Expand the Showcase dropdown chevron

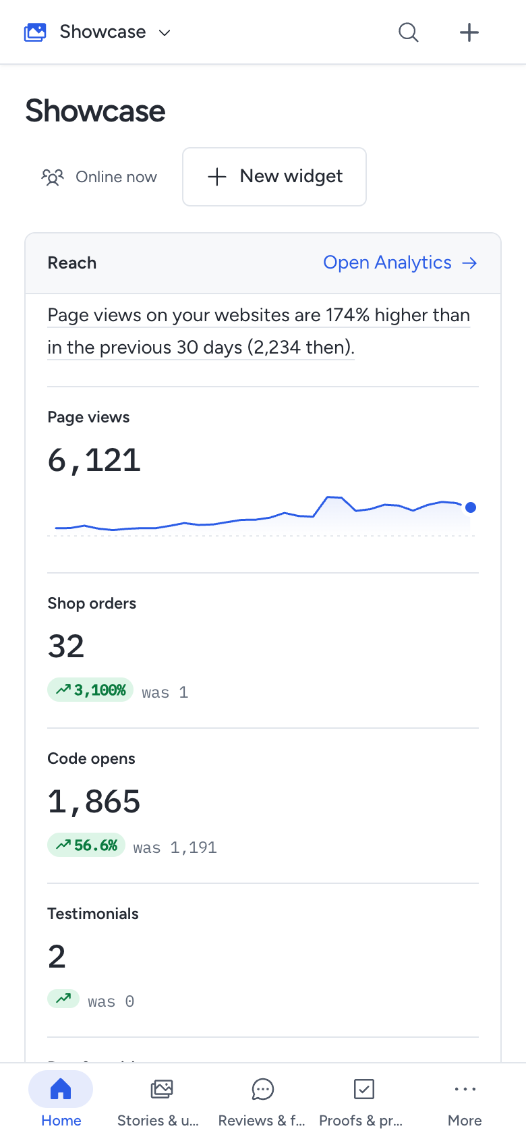point(165,32)
